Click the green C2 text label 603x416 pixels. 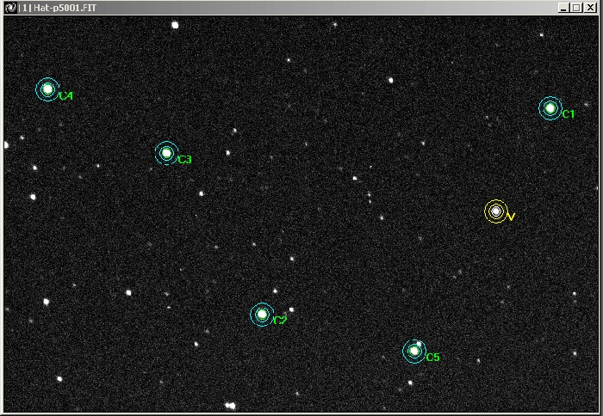click(280, 320)
